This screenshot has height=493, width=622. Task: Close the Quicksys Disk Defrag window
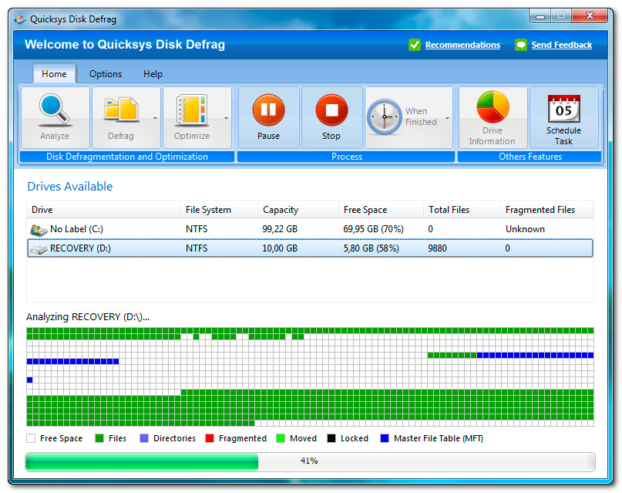590,16
